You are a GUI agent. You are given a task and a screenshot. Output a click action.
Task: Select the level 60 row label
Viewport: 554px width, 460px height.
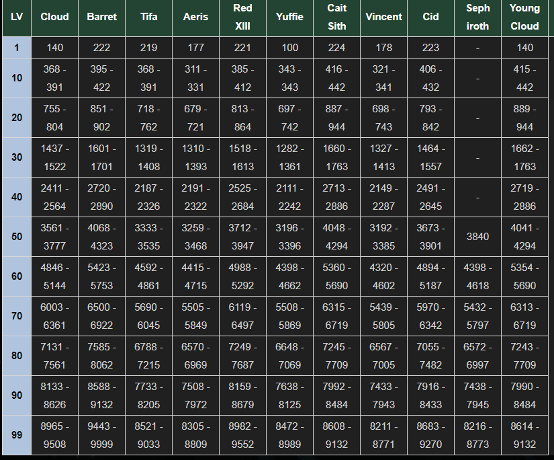pos(17,276)
